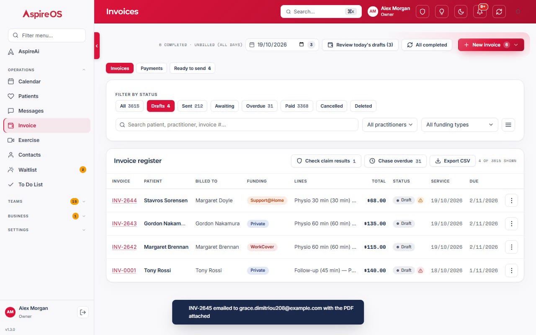This screenshot has width=536, height=335.
Task: Expand the New invoice dropdown arrow
Action: [x=516, y=45]
